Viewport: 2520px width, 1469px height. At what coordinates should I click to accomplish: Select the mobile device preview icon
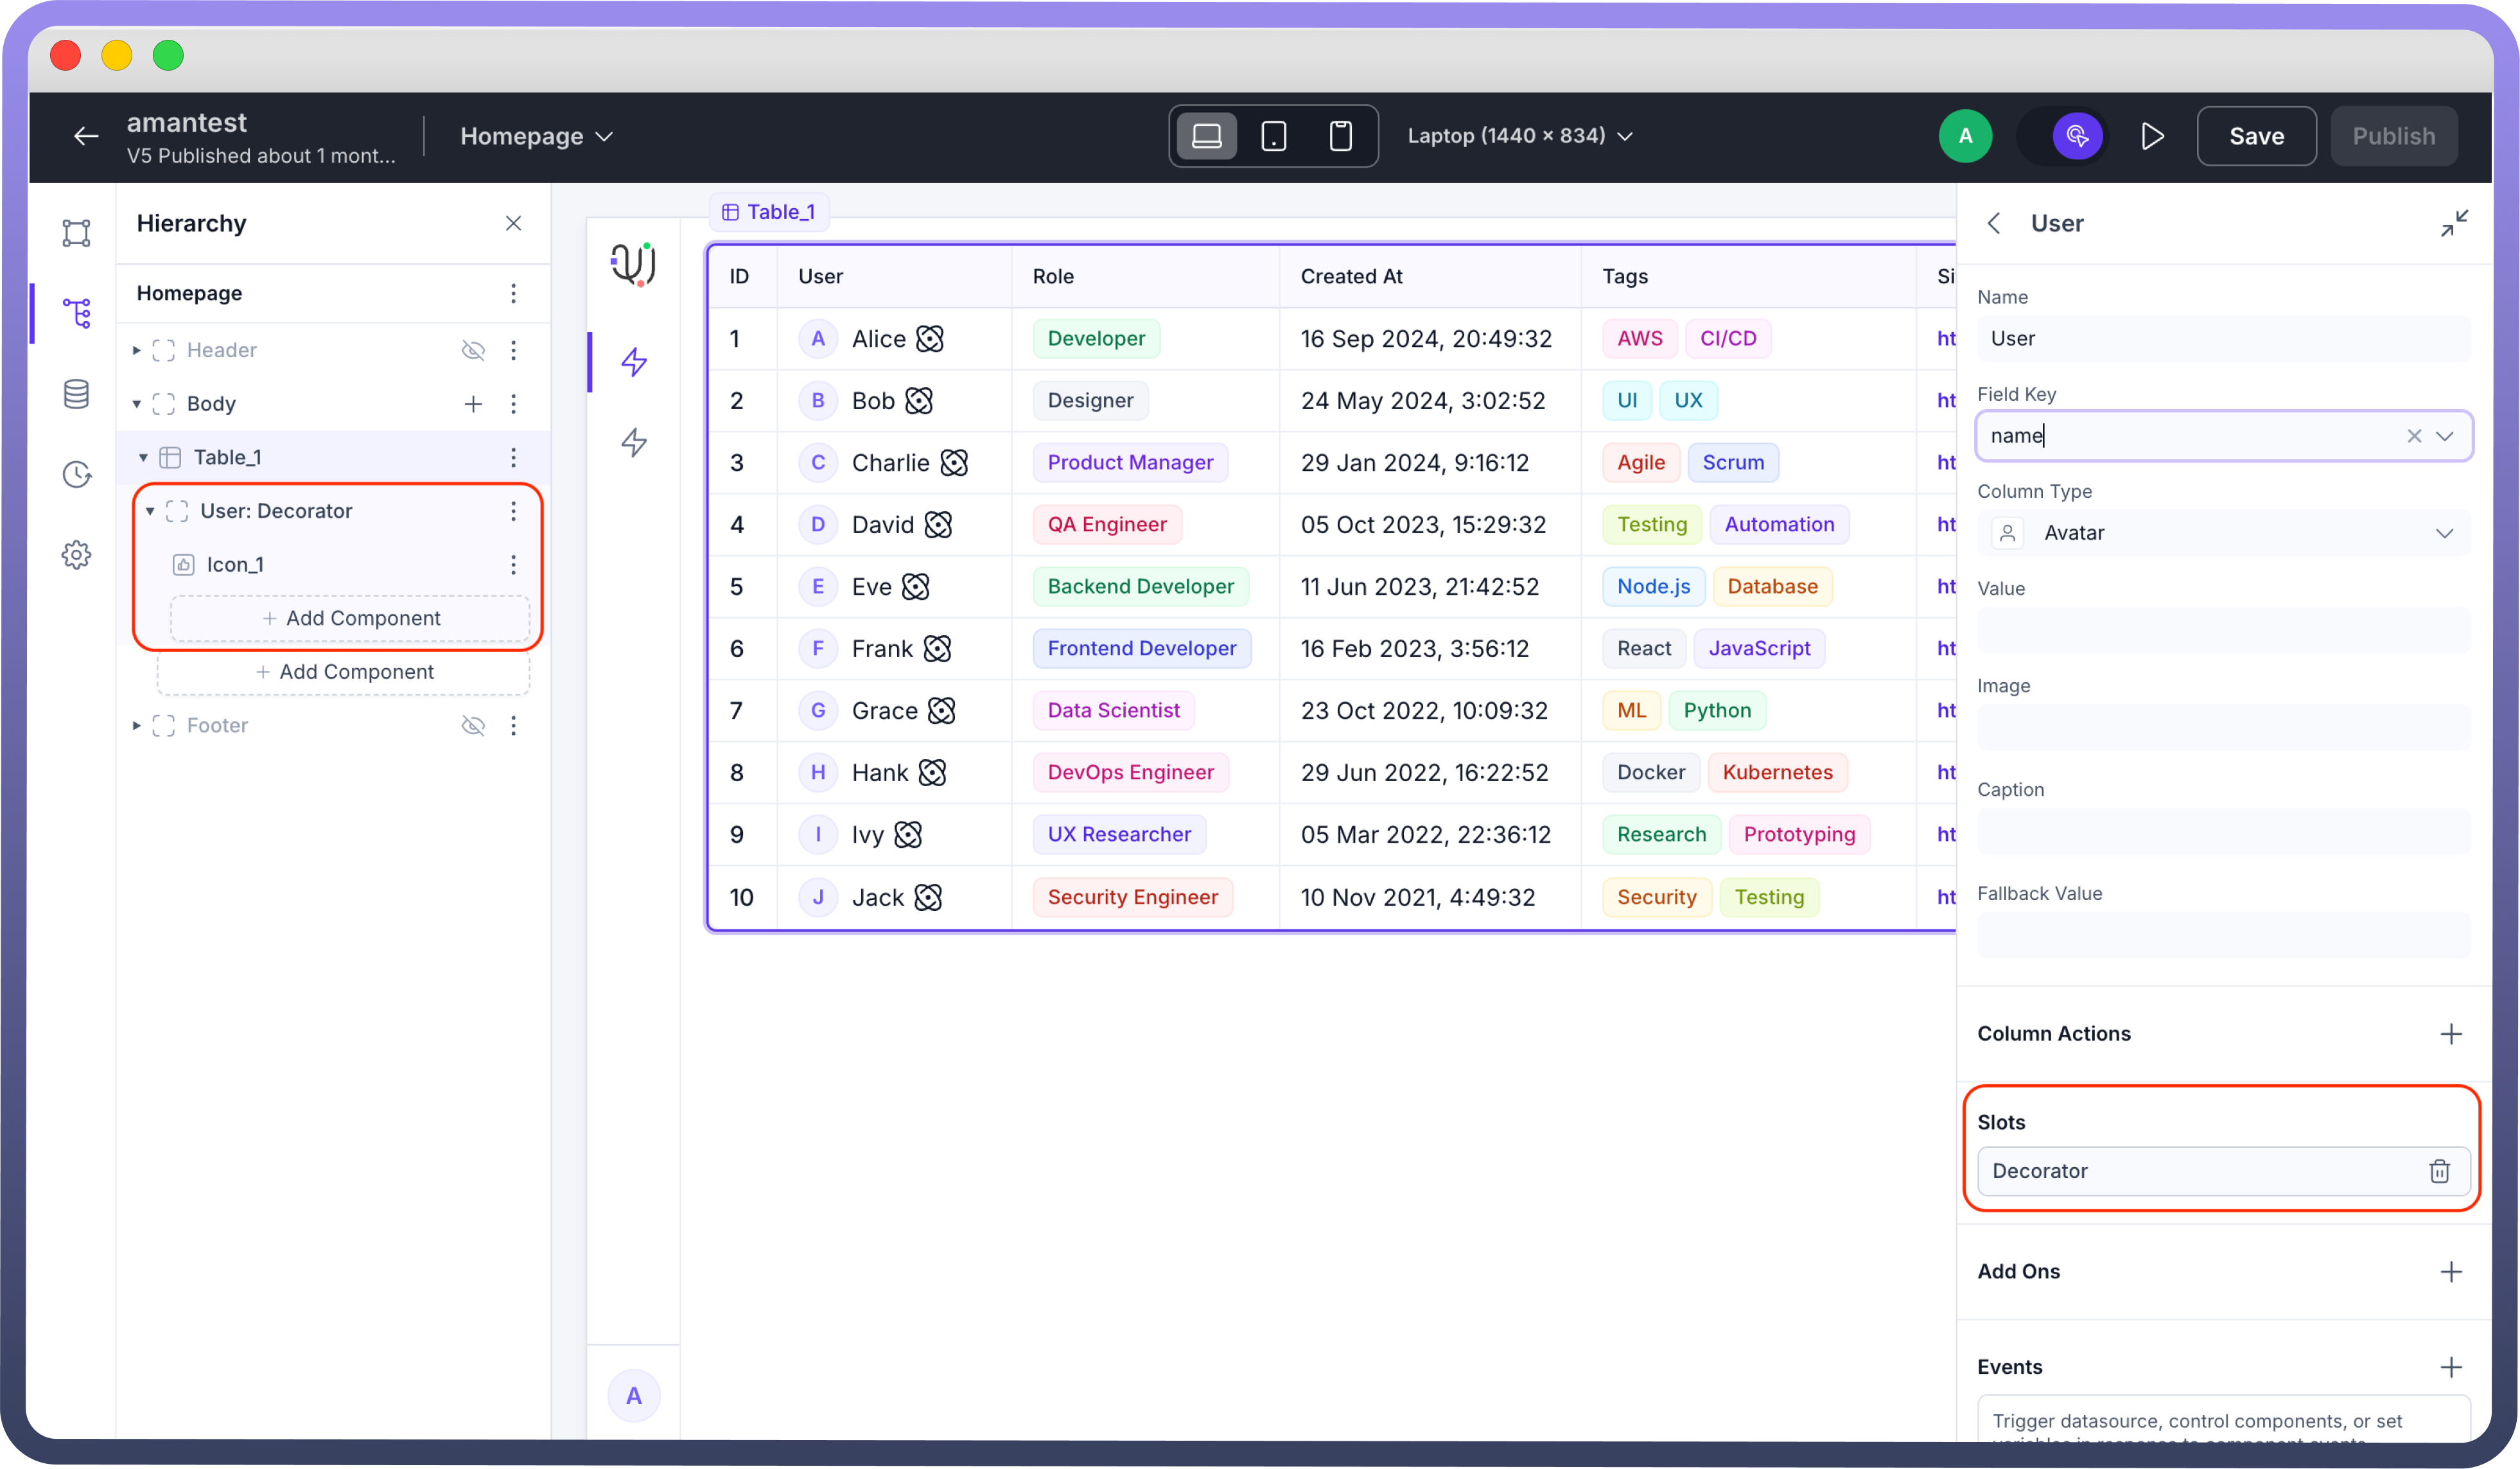1340,136
